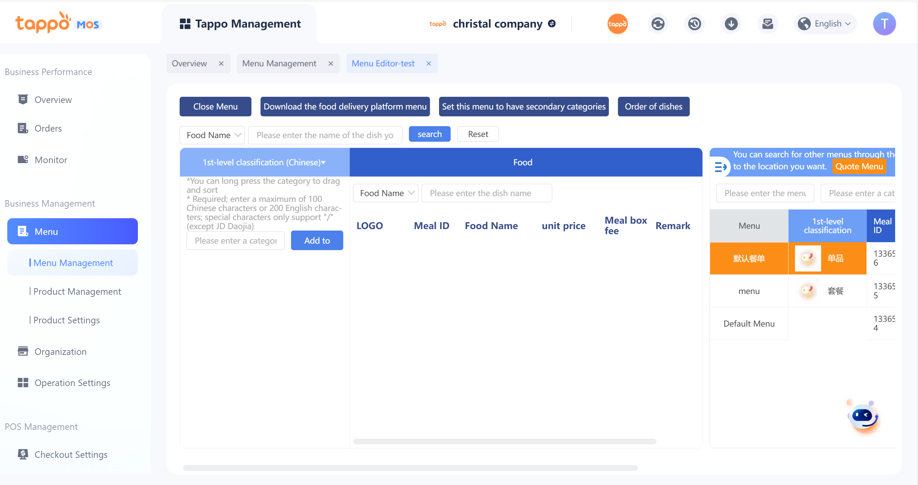Open Product Management in sidebar
The width and height of the screenshot is (918, 485).
click(x=77, y=291)
